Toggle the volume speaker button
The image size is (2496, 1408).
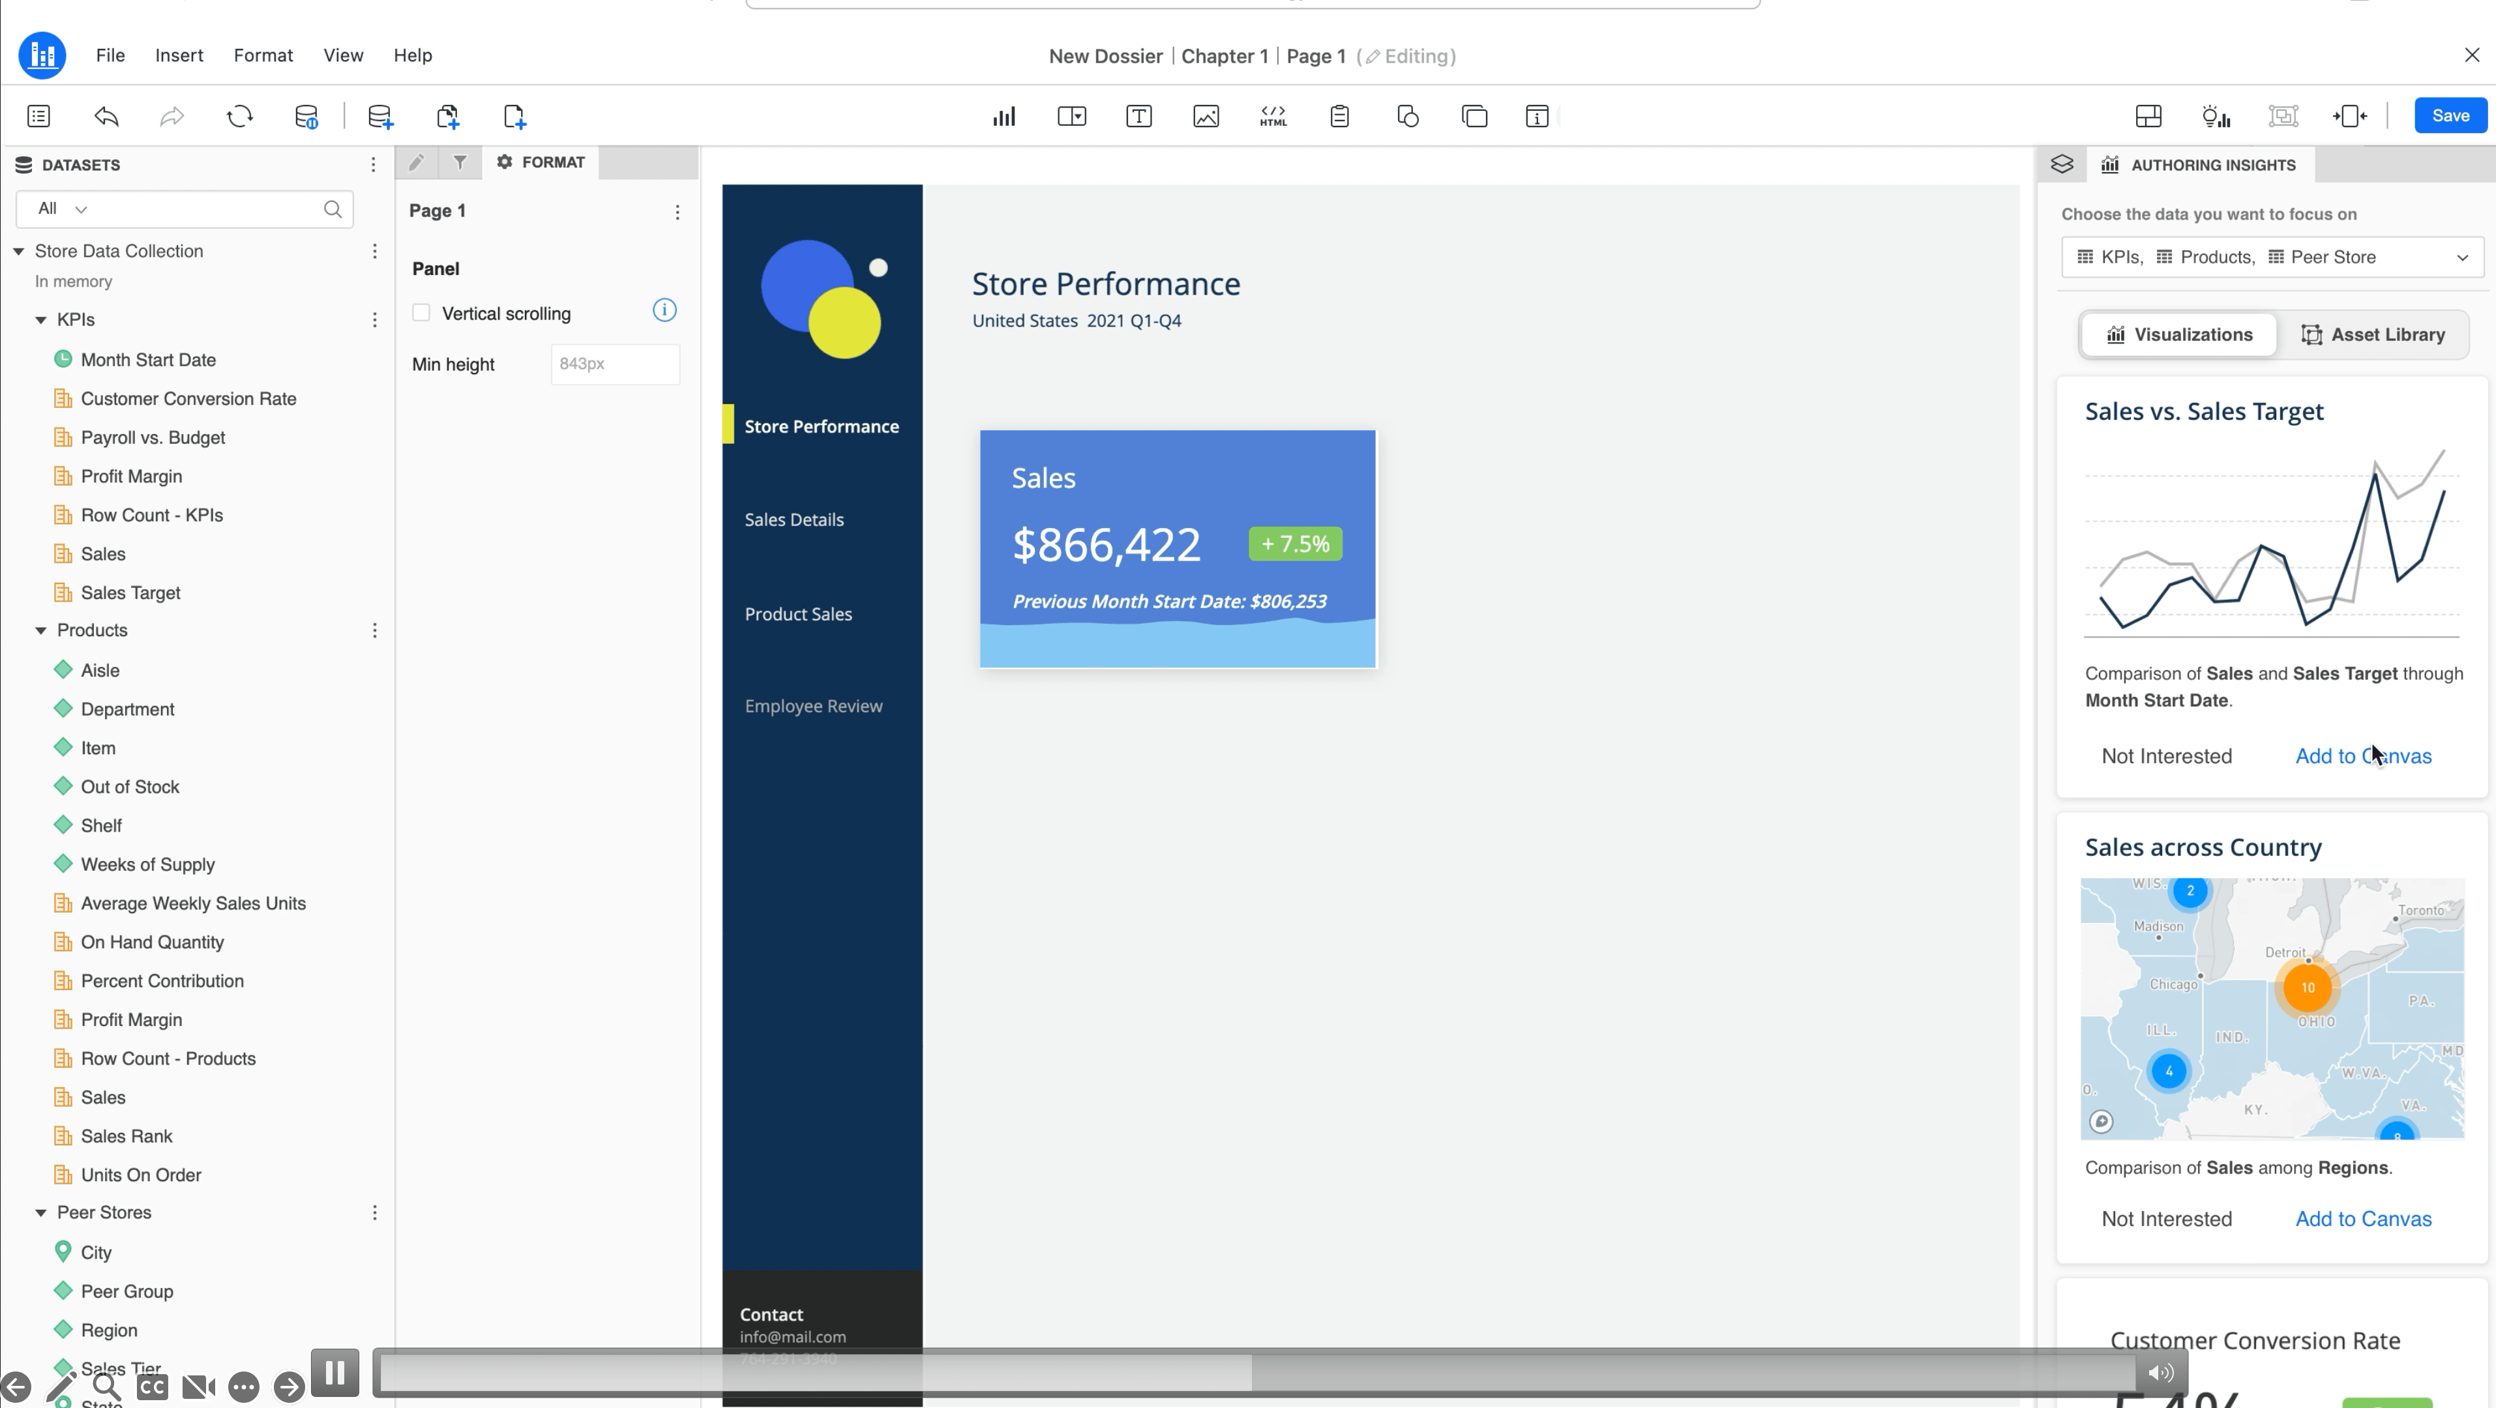[x=2161, y=1372]
